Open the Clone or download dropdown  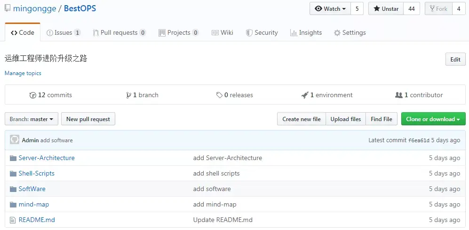tap(433, 119)
